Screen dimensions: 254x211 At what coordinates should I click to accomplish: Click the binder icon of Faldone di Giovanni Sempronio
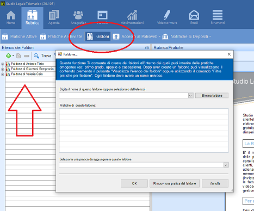8,69
